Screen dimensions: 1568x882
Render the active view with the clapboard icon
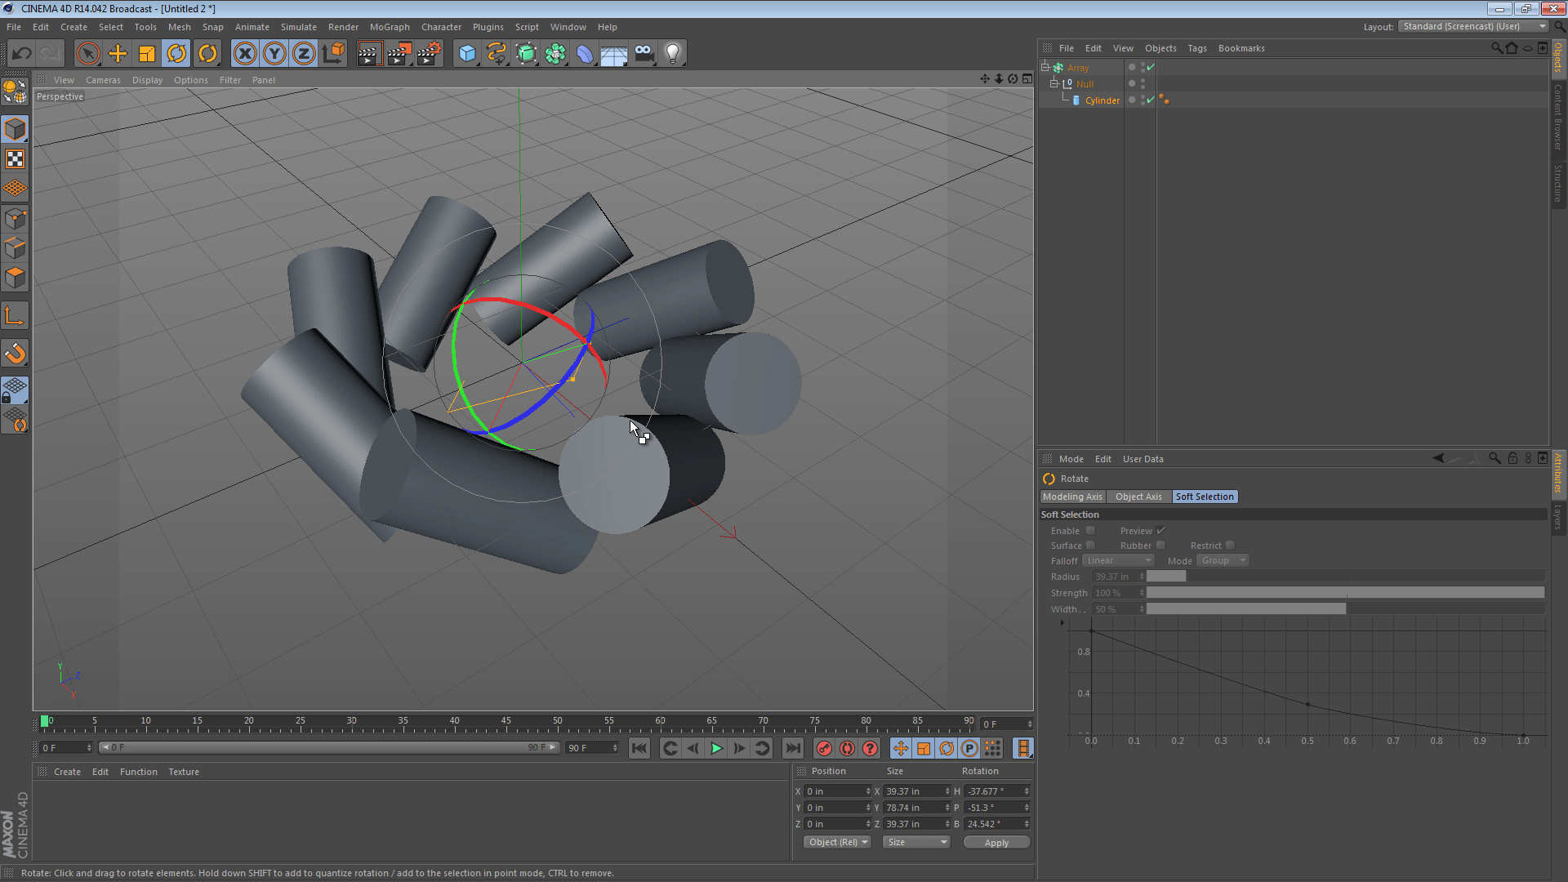pyautogui.click(x=370, y=52)
